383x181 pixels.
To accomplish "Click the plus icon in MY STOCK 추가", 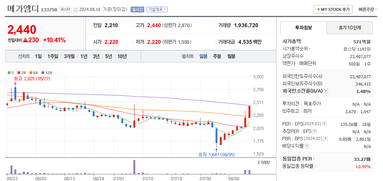I will coord(319,10).
